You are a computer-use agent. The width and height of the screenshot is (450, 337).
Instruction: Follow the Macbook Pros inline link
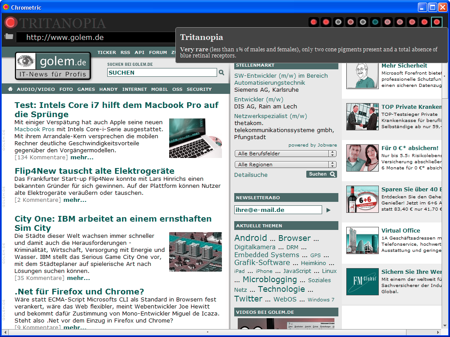[34, 129]
